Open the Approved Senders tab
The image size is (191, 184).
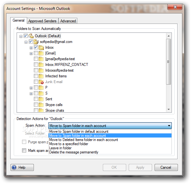click(x=42, y=21)
